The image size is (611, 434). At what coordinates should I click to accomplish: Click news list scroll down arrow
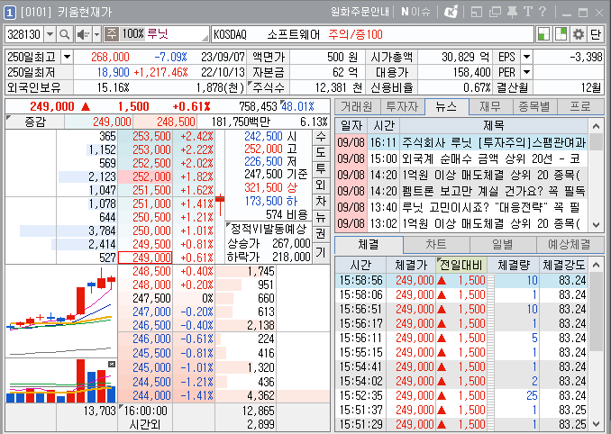coord(596,224)
